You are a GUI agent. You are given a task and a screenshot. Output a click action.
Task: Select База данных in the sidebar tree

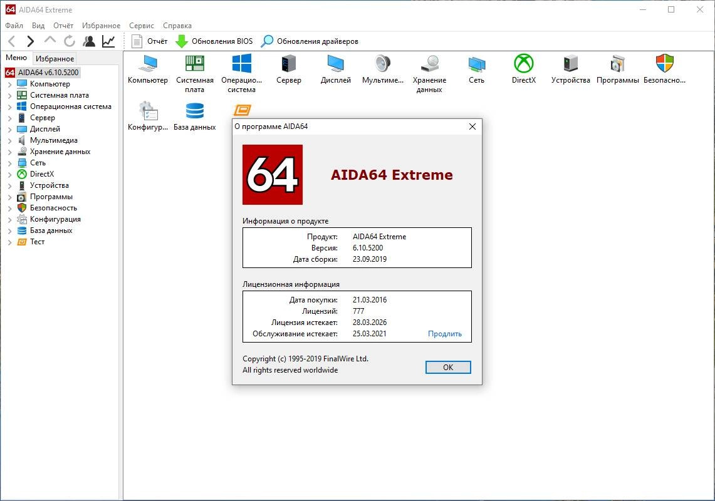(x=51, y=230)
